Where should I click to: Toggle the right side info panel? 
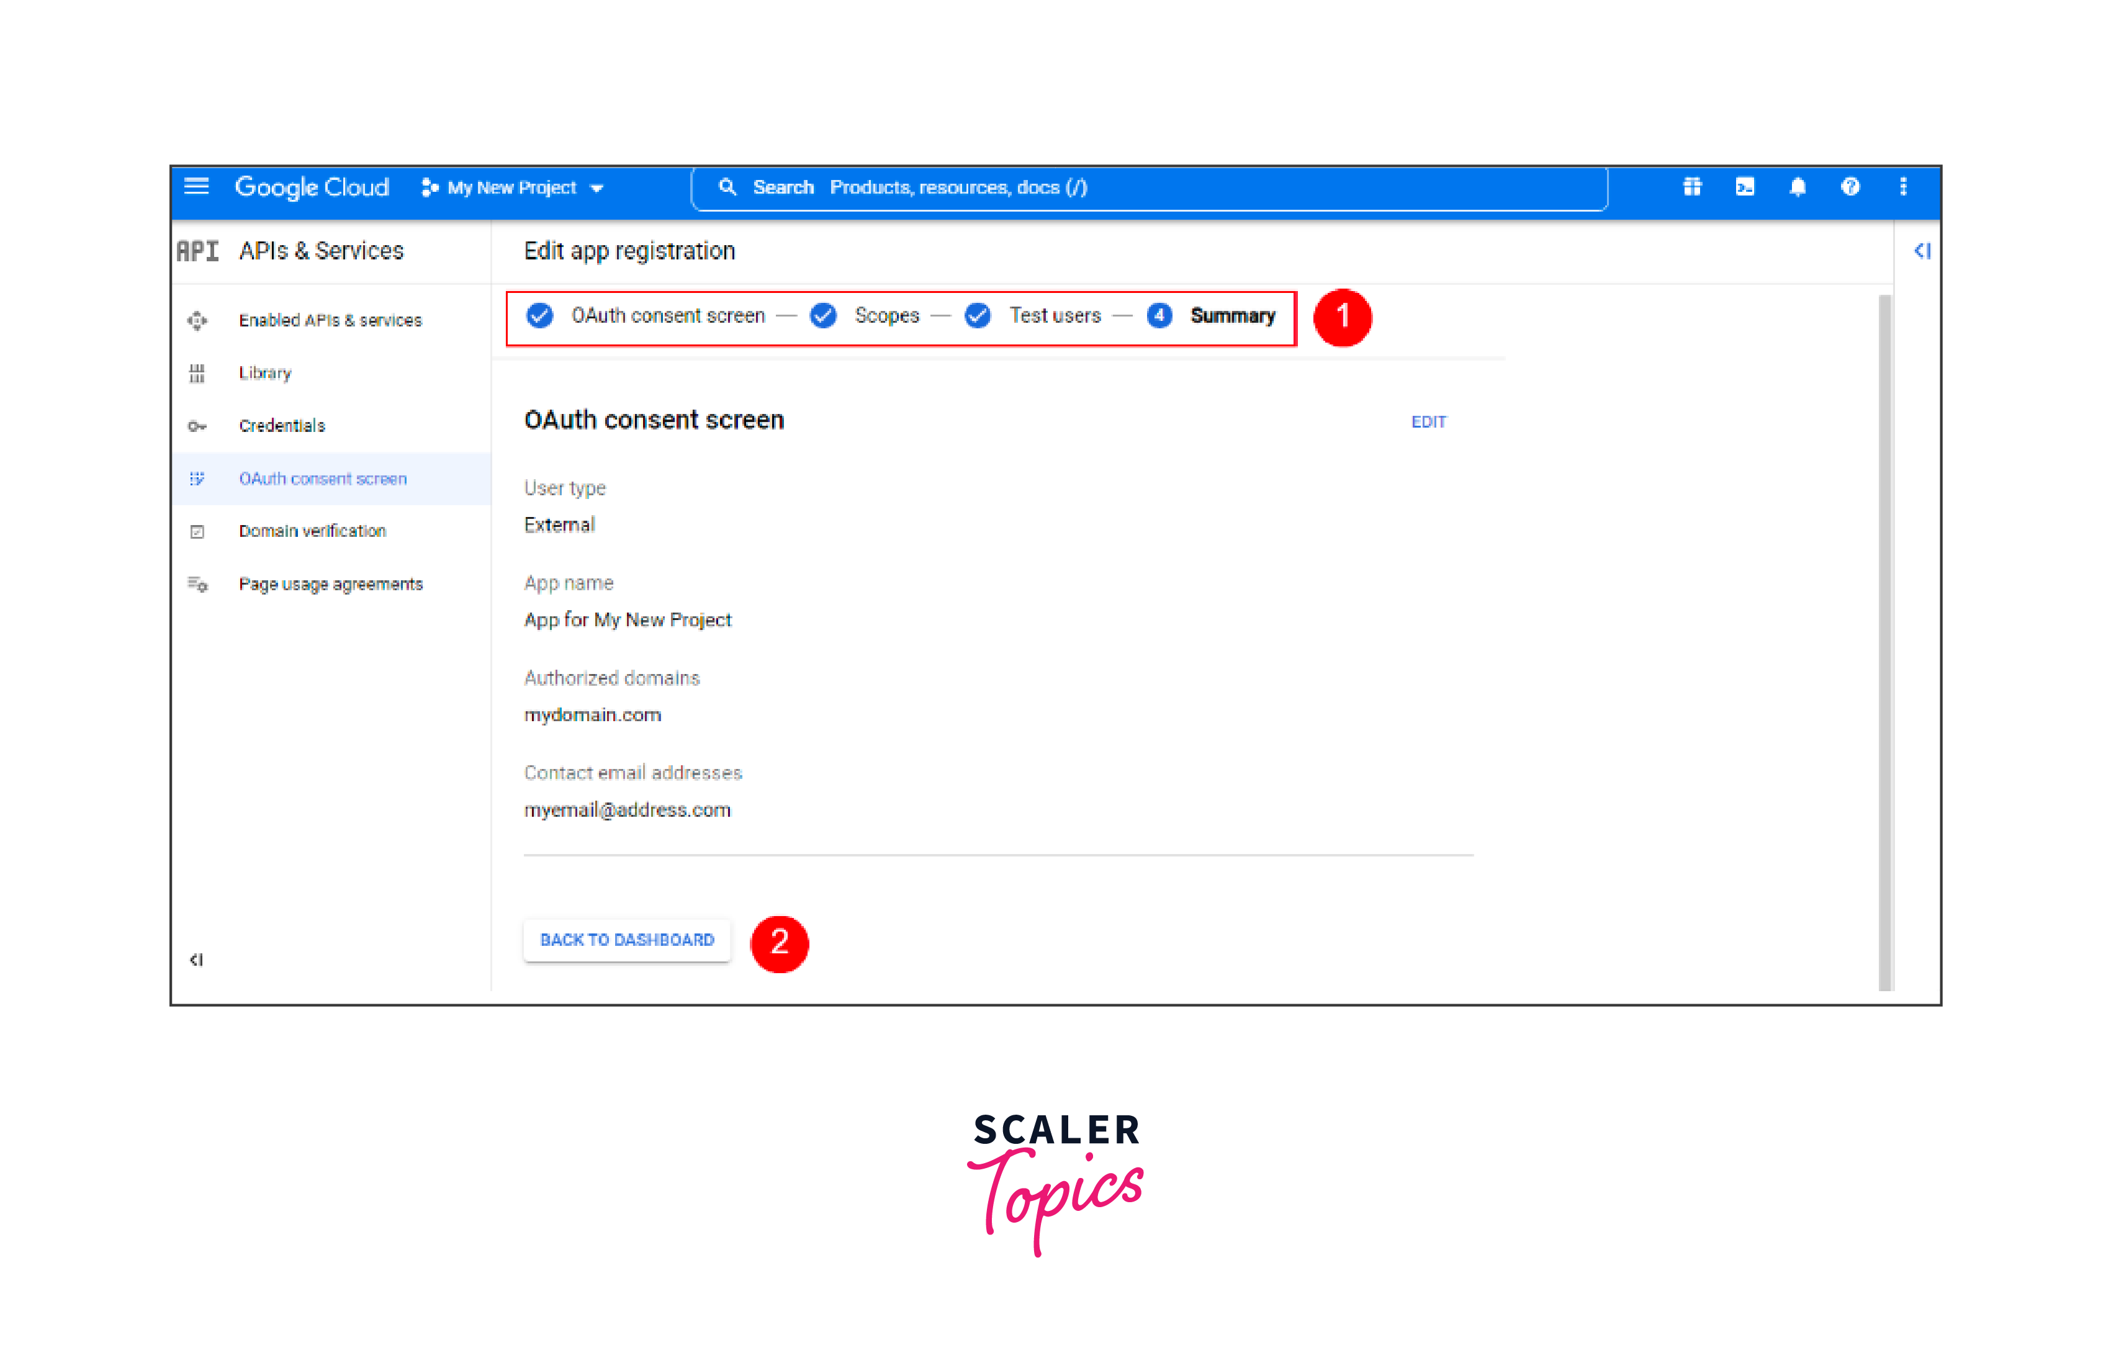pyautogui.click(x=1921, y=251)
